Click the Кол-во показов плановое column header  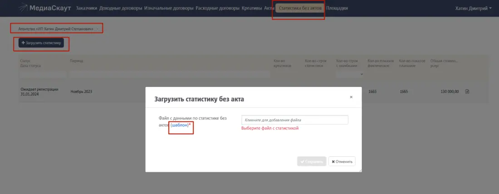[x=412, y=63]
